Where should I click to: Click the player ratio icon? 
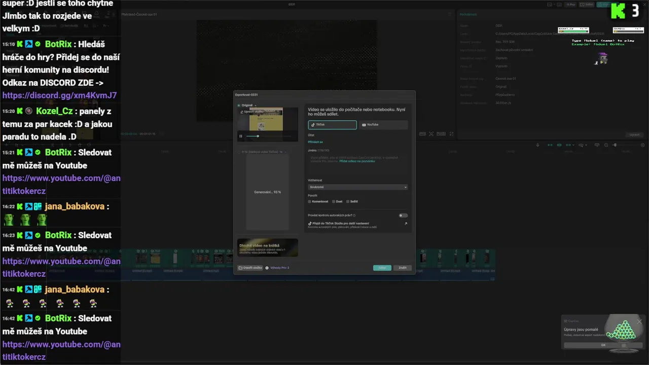(441, 134)
